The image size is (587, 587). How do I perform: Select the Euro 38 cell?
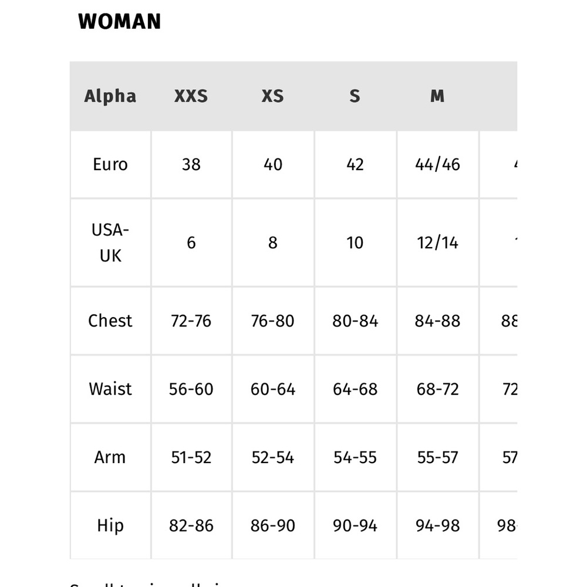coord(191,164)
